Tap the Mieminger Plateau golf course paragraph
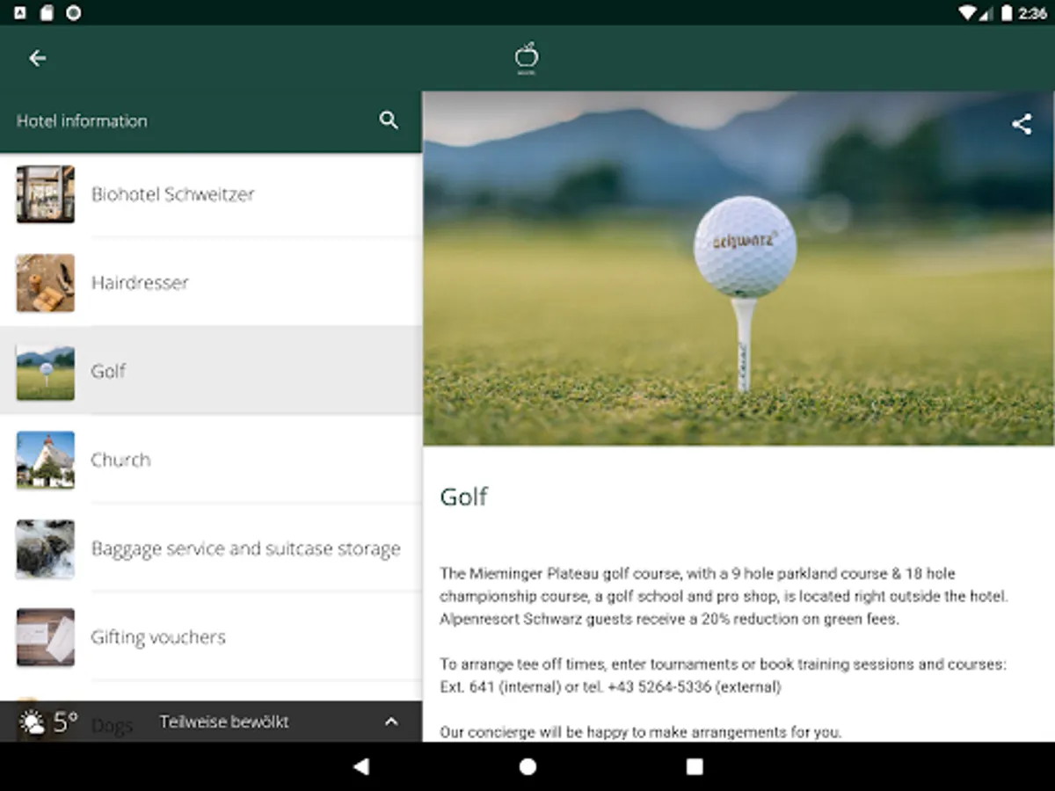1055x791 pixels. (x=724, y=596)
